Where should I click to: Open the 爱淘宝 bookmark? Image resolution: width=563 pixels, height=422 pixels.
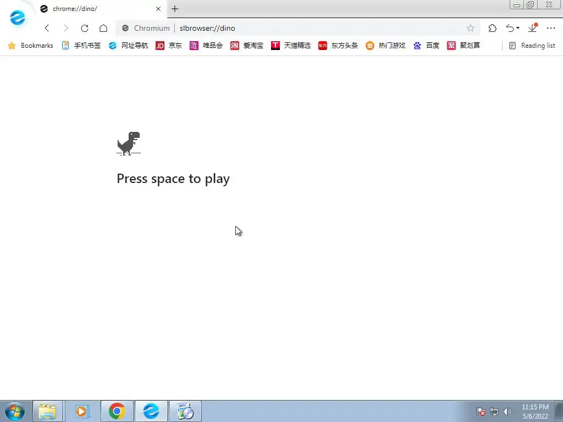click(x=247, y=46)
